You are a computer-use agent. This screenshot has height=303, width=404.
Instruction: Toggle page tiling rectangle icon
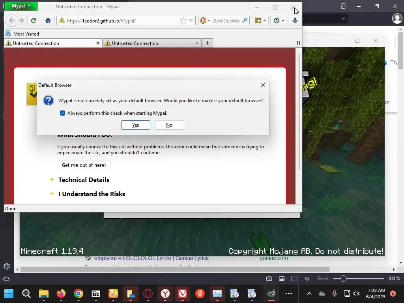[294, 279]
